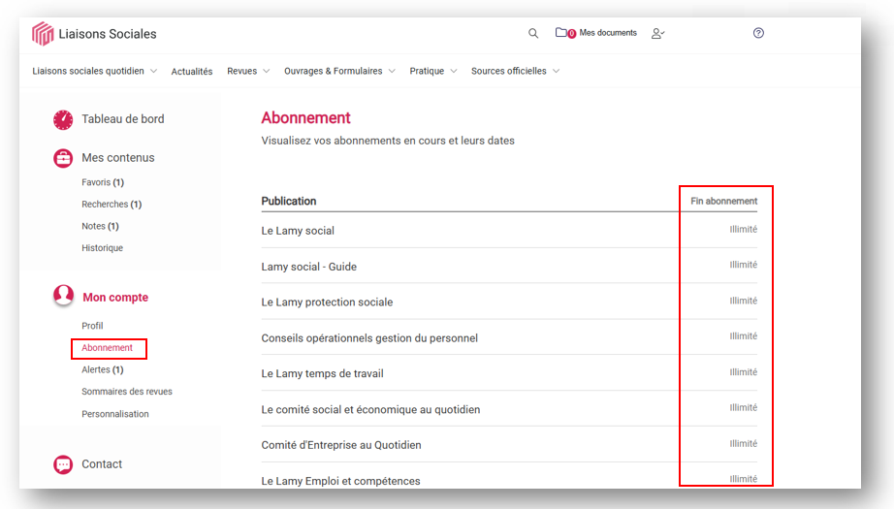Open the user account icon in header
The image size is (894, 509).
point(658,33)
